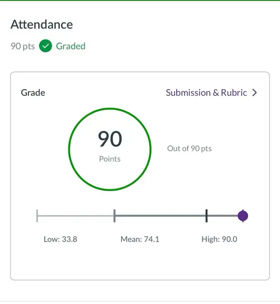The width and height of the screenshot is (280, 304).
Task: Click the Low tick mark on the distribution bar
Action: (37, 216)
